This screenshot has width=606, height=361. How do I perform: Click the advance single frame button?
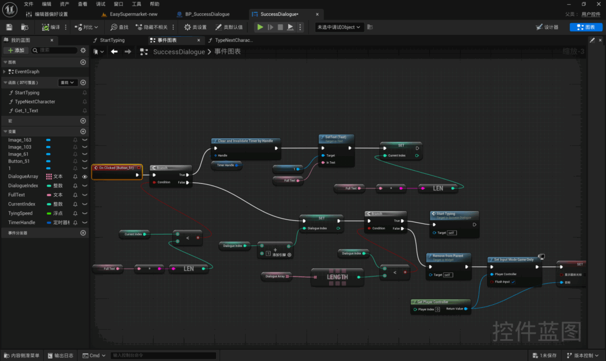click(270, 27)
